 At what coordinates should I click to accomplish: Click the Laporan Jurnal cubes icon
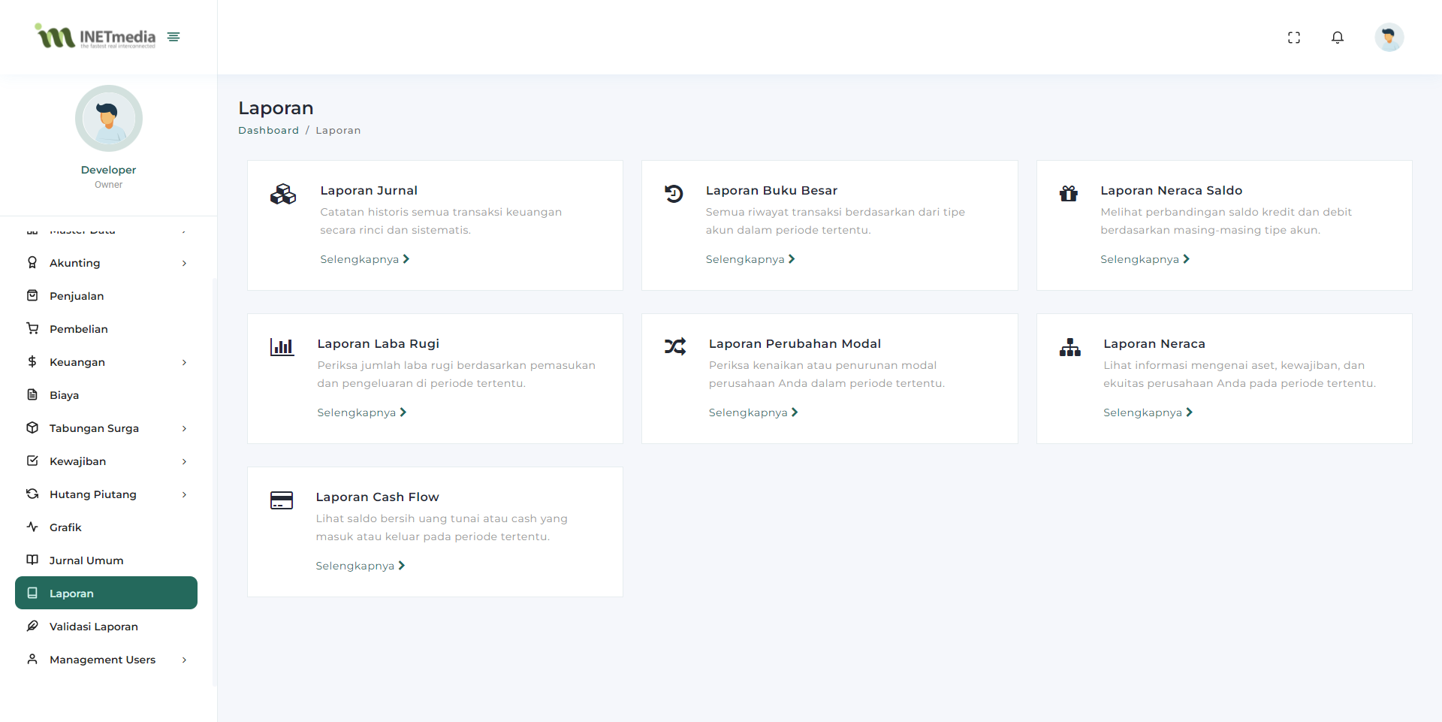pyautogui.click(x=283, y=194)
